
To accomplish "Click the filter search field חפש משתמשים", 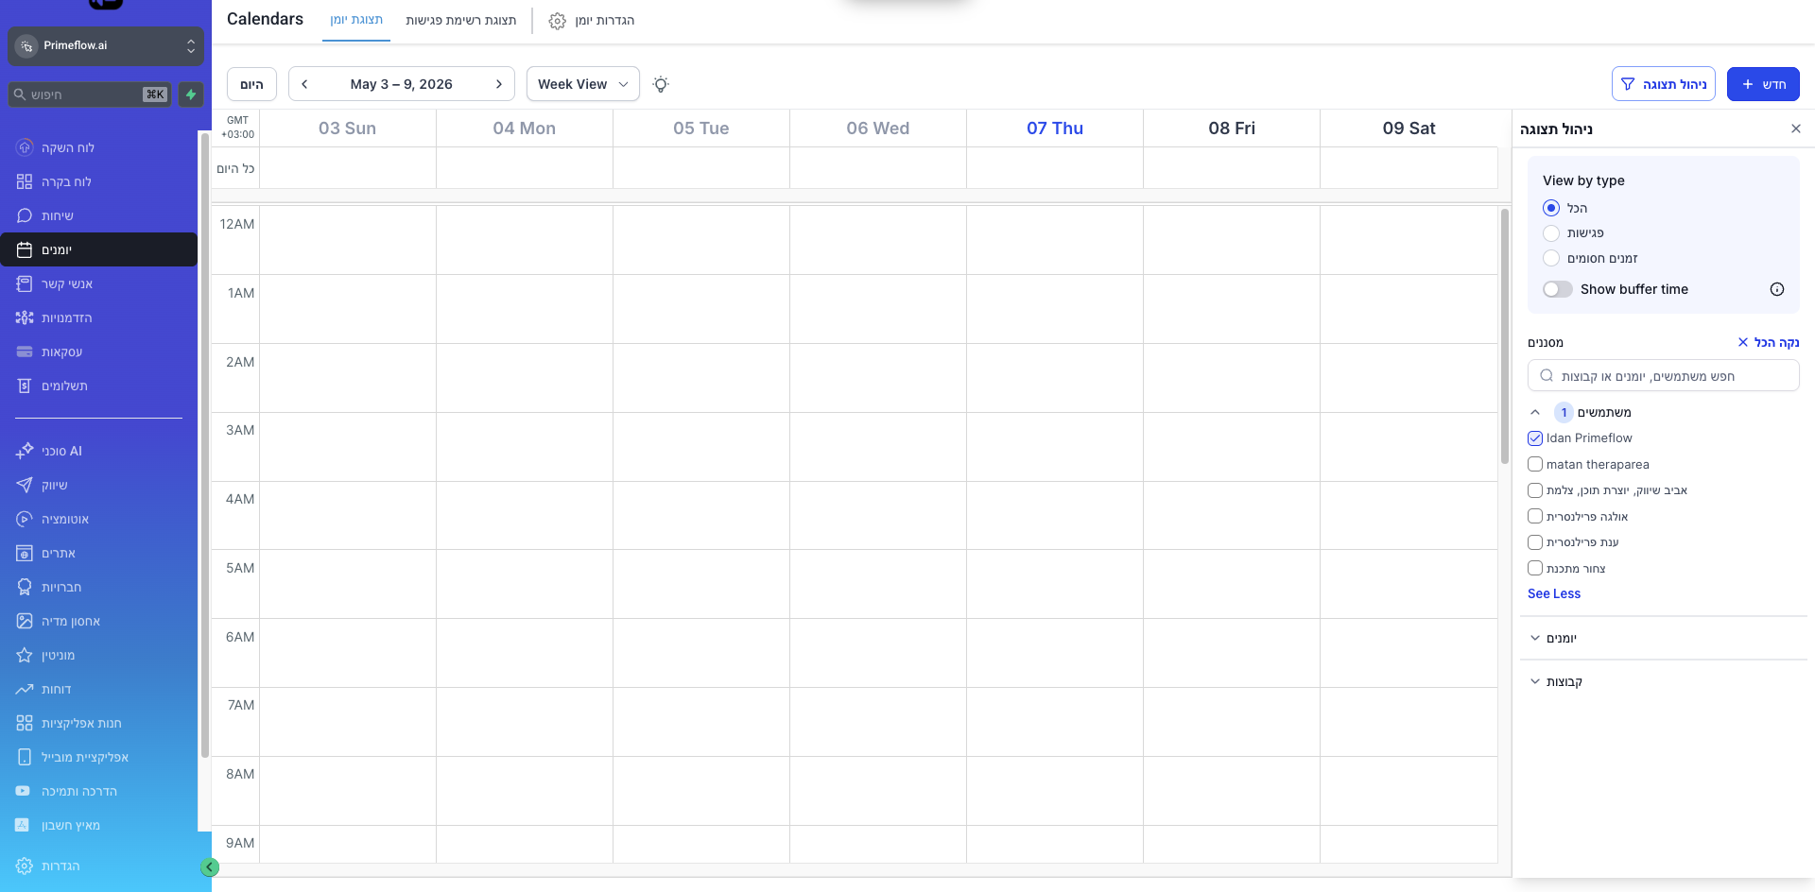I will click(1664, 376).
